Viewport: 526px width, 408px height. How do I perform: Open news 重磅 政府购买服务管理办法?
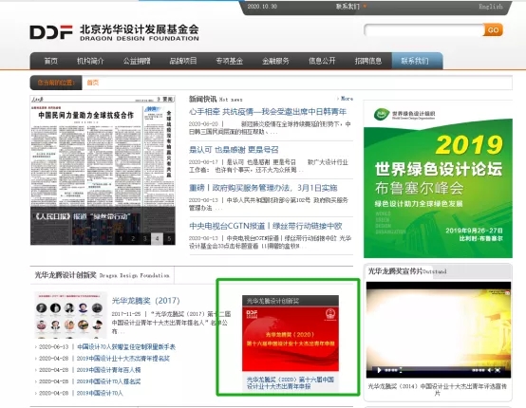pyautogui.click(x=263, y=188)
